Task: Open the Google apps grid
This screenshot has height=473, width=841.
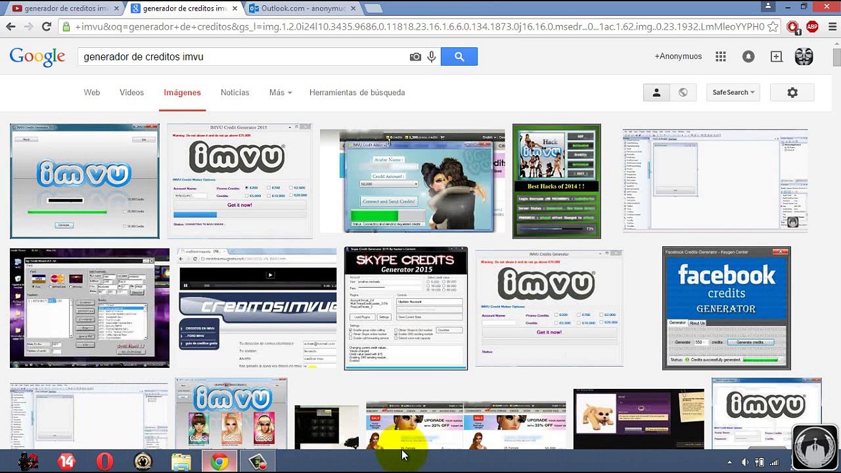Action: coord(721,56)
